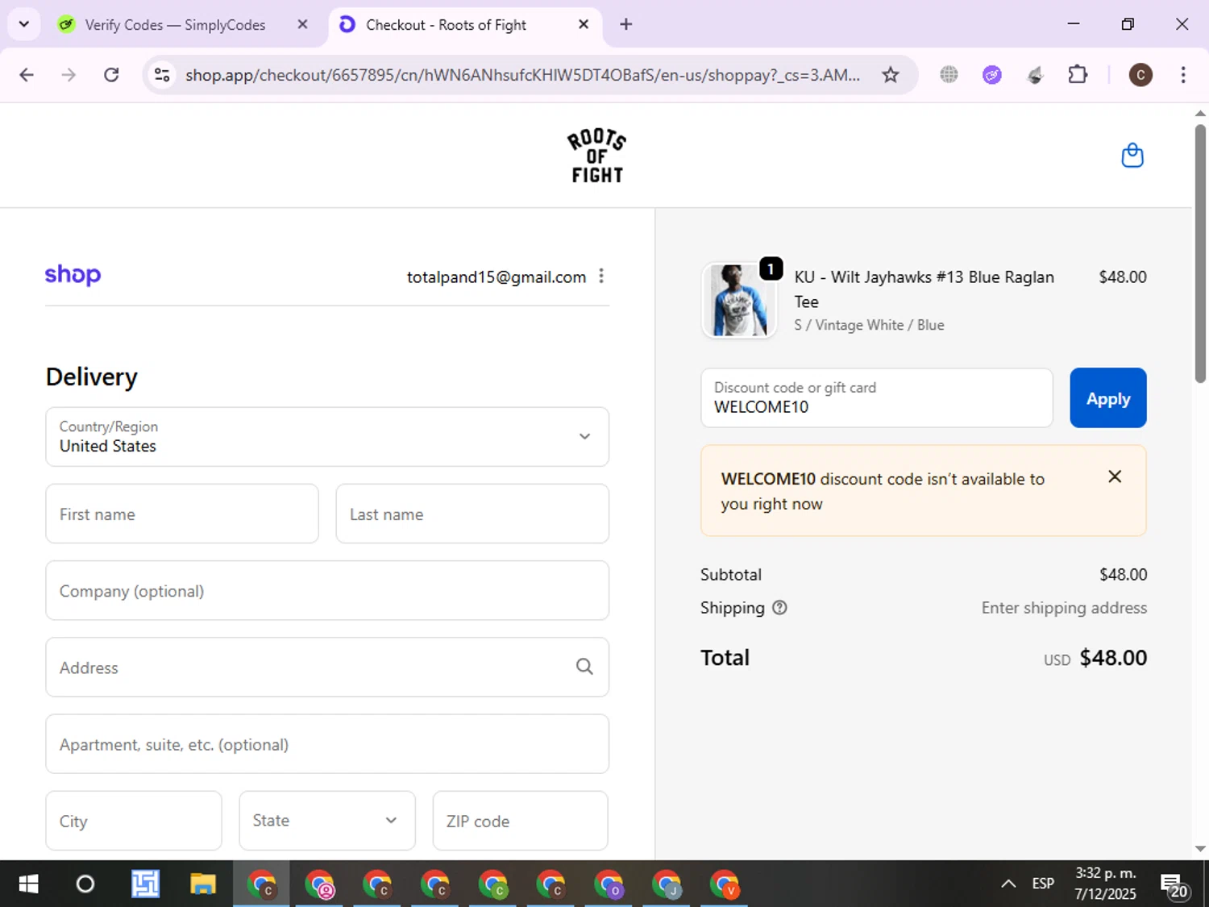Open the blue maze app on taskbar

(145, 884)
